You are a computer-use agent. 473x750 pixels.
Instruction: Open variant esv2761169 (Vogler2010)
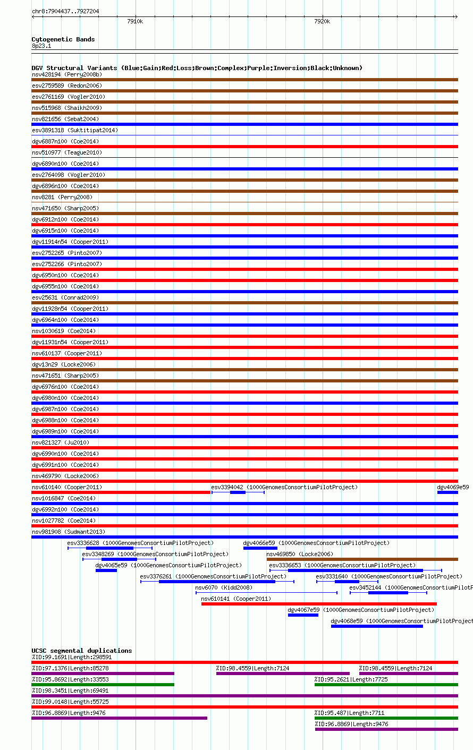(69, 97)
